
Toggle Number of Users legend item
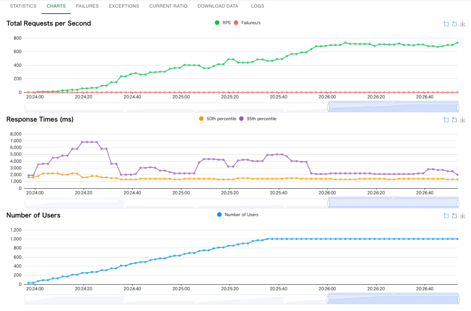pyautogui.click(x=237, y=215)
